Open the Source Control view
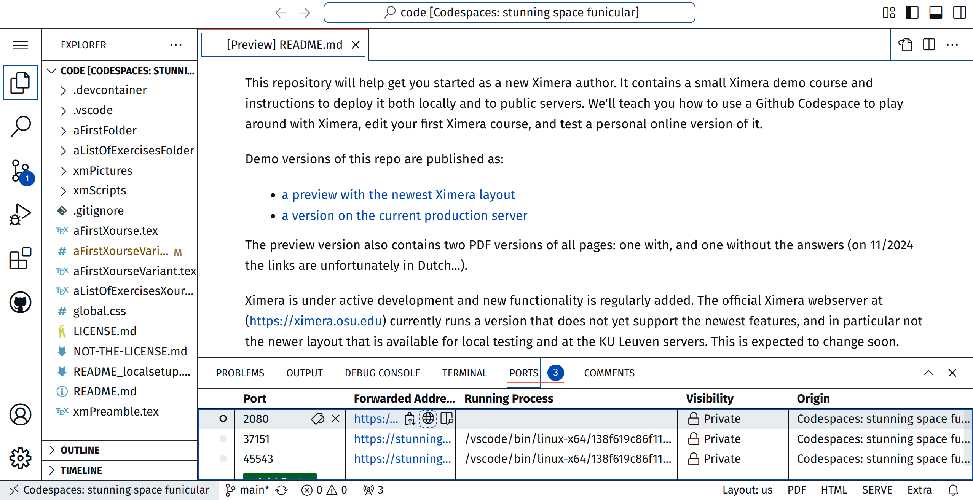Screen dimensions: 973x500 point(21,171)
